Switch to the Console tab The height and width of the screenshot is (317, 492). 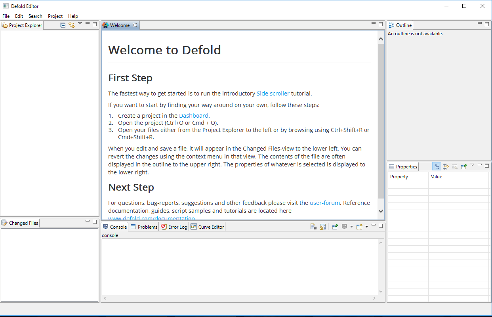coord(115,227)
